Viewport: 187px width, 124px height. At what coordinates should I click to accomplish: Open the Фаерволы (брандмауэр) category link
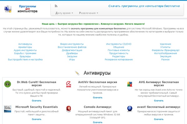165,50
